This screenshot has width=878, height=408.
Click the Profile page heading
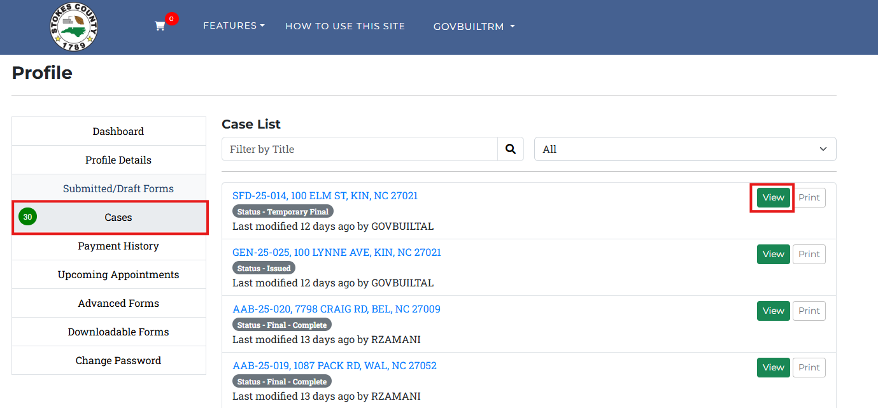(x=42, y=73)
